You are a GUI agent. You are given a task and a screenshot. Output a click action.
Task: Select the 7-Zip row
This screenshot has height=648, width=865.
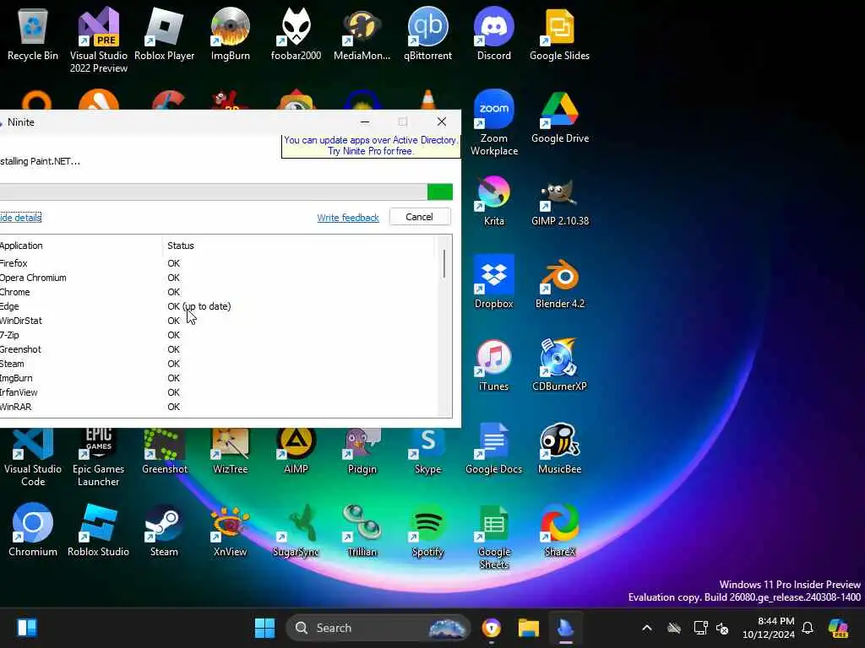click(x=217, y=335)
